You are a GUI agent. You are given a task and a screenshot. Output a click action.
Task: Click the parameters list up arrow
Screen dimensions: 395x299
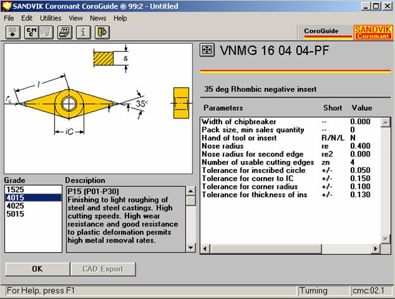[x=385, y=122]
